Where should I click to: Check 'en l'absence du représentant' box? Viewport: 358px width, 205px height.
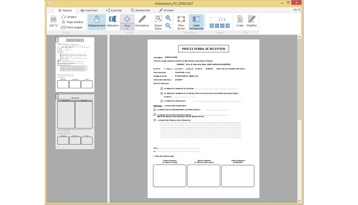pyautogui.click(x=162, y=93)
